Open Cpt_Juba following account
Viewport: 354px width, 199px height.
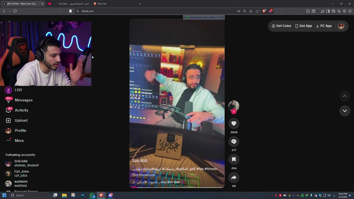click(17, 173)
